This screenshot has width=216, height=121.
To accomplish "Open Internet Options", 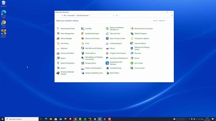I will (x=138, y=43).
